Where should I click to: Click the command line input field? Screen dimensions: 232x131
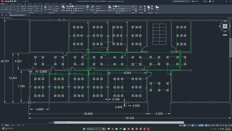(x=119, y=123)
